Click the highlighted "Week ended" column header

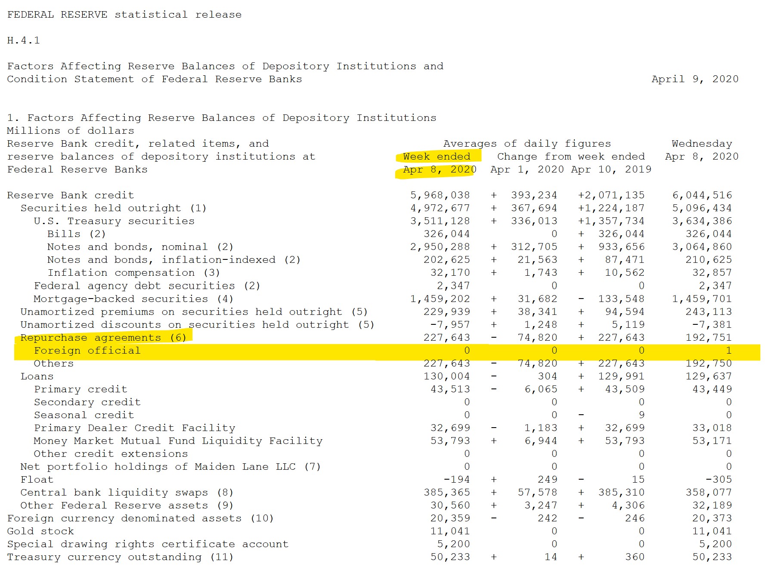click(x=436, y=157)
